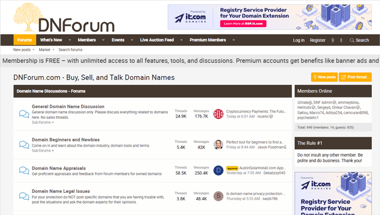
Task: Open the lightning bolt What's New icon in navbar
Action: tap(333, 40)
